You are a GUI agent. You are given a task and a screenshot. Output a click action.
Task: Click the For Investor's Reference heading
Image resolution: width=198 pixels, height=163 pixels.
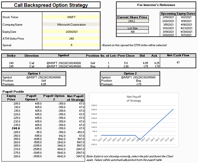tap(156, 5)
